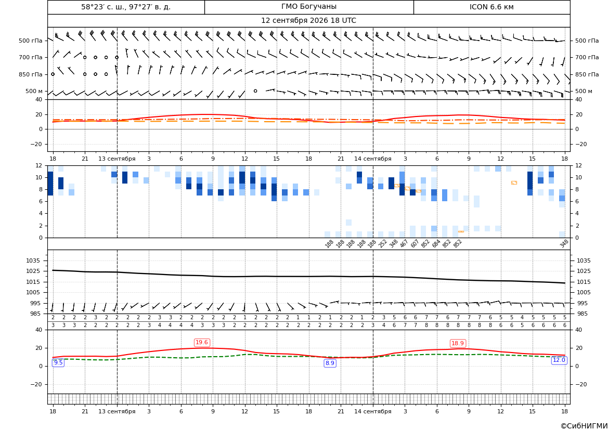
Task: Click the blue 9.5 minimum temperature label
Action: point(58,362)
